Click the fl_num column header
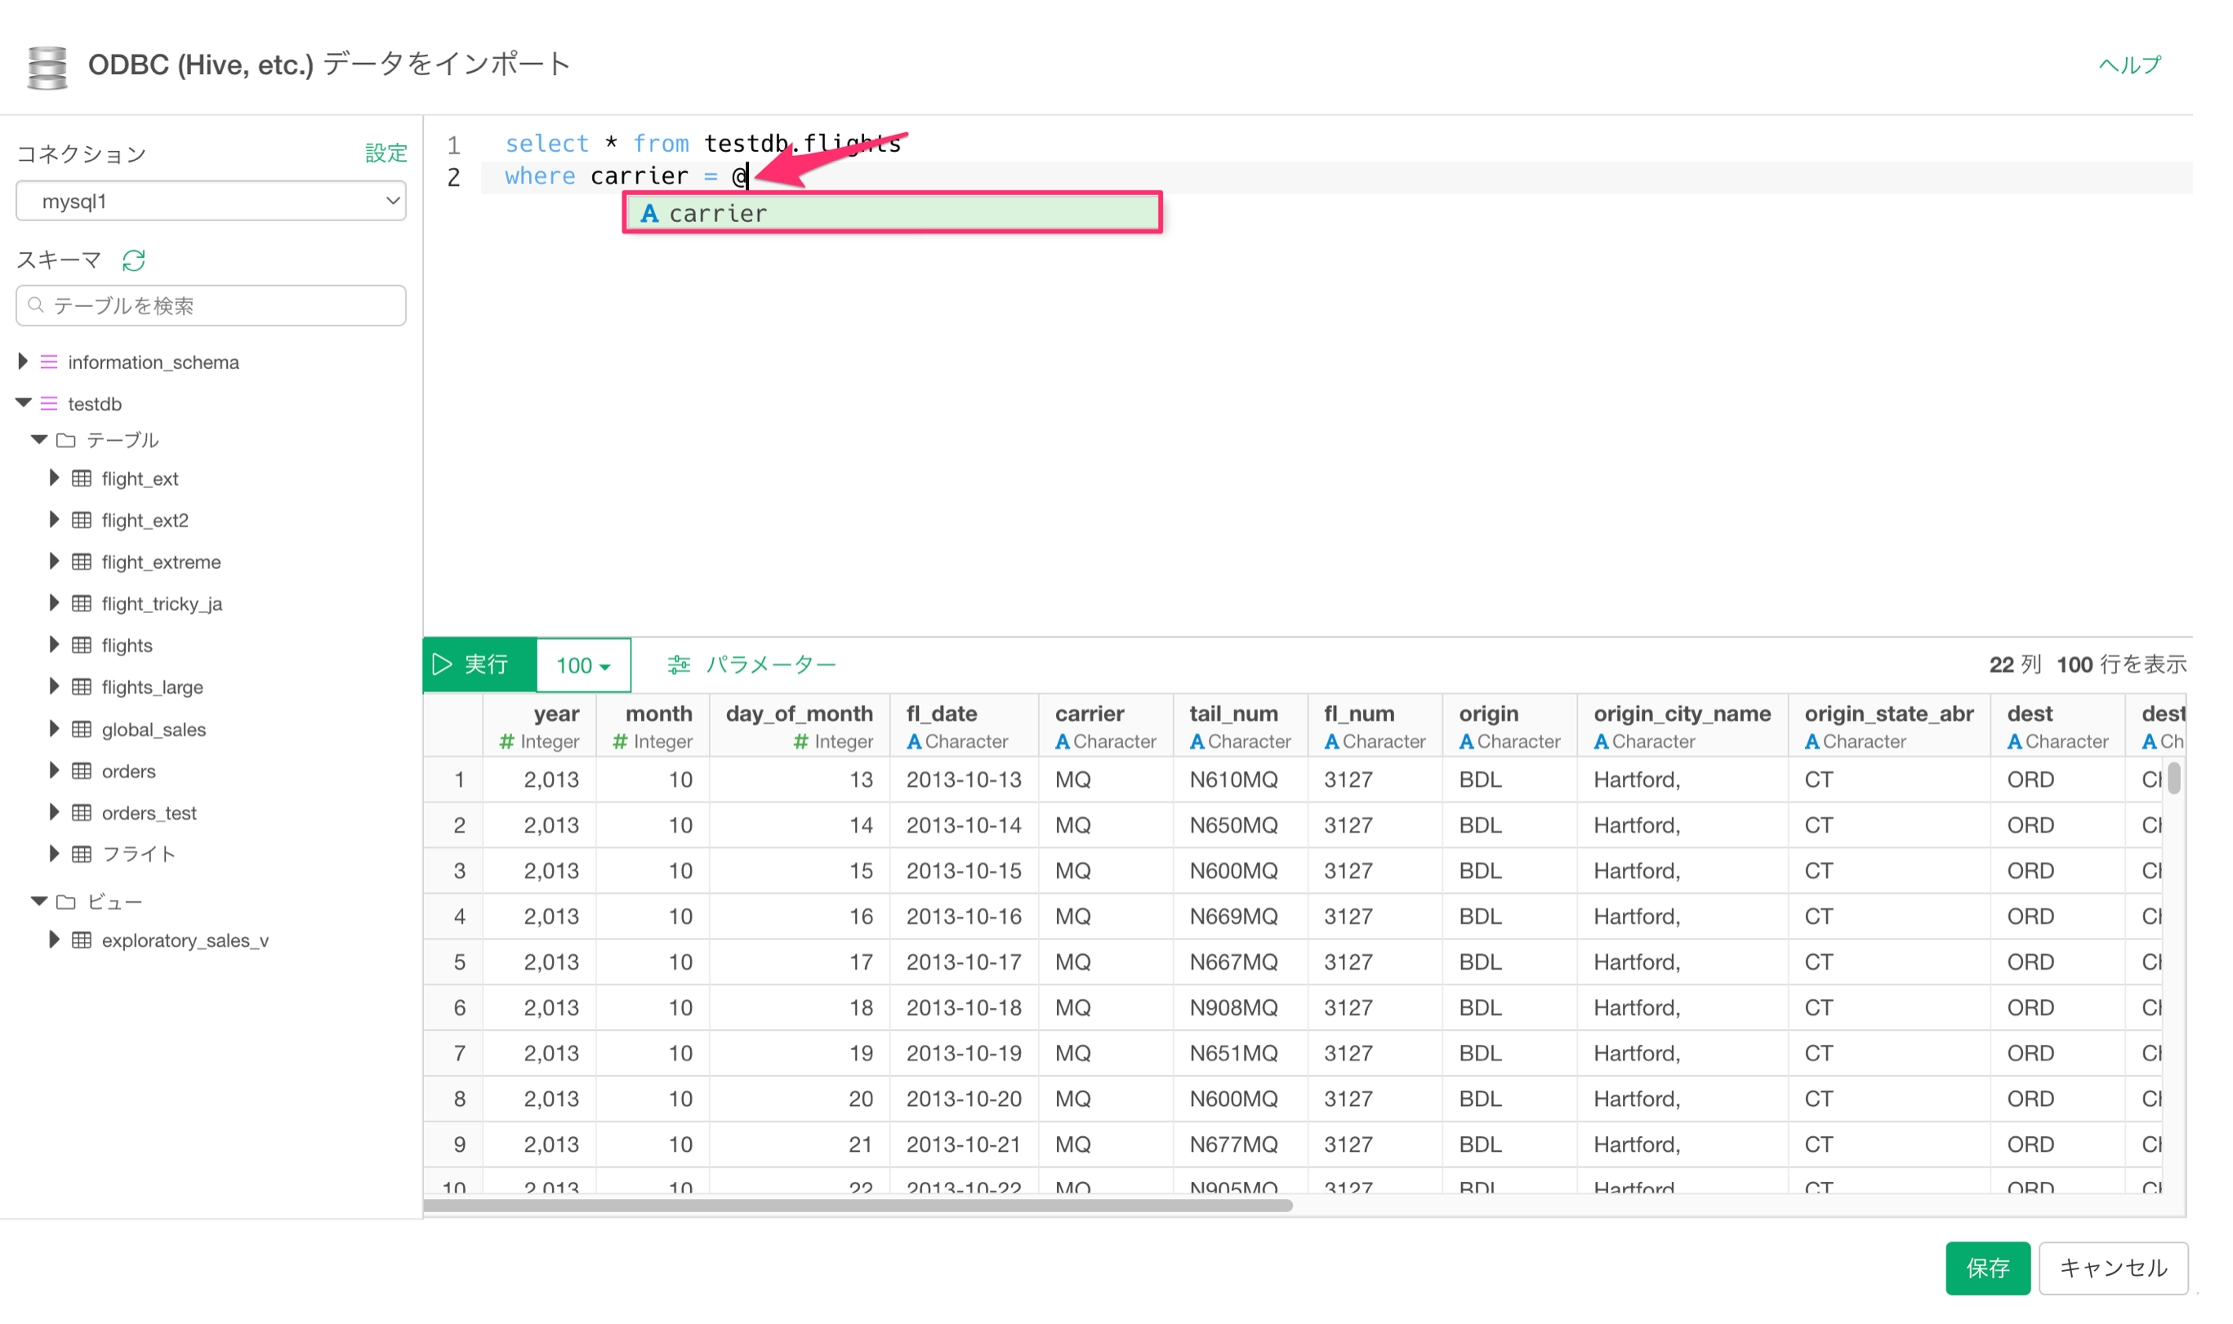Image resolution: width=2233 pixels, height=1324 pixels. point(1376,726)
